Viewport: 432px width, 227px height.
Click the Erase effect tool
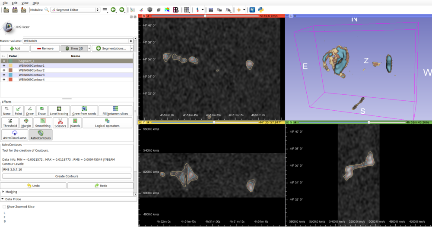click(x=41, y=111)
